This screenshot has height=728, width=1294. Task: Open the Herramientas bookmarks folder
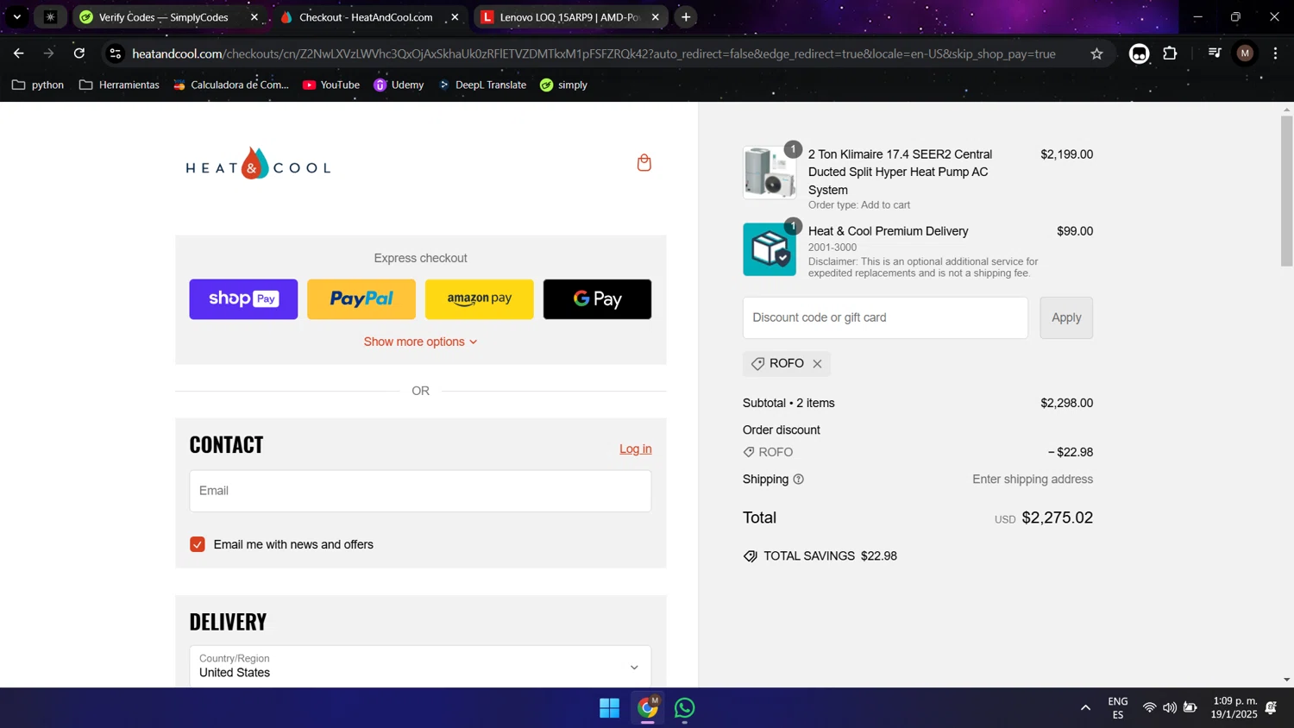119,85
